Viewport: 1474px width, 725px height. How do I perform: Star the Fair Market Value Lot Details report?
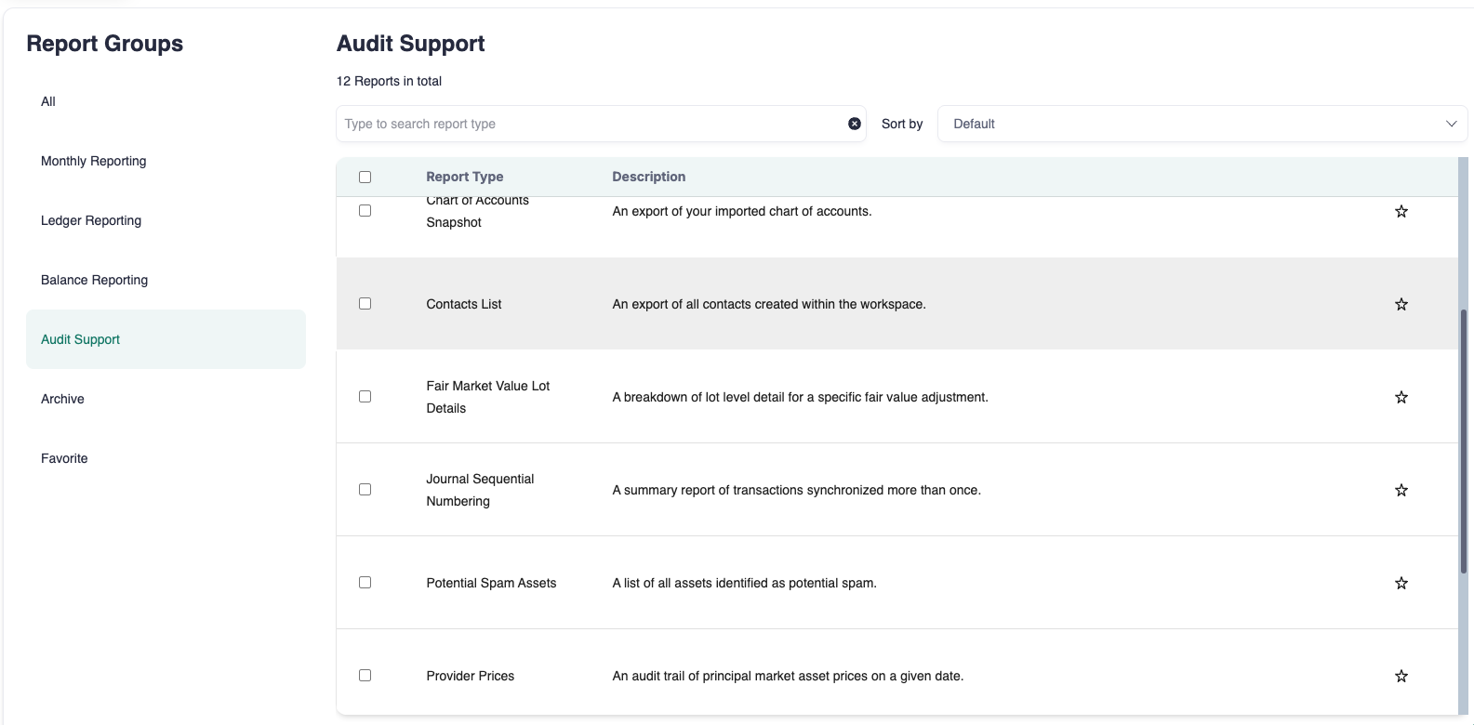click(1401, 397)
